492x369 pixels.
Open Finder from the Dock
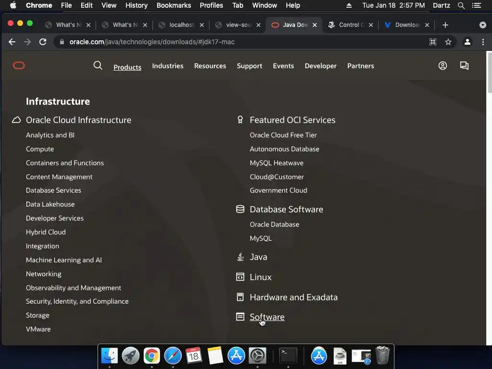(110, 356)
